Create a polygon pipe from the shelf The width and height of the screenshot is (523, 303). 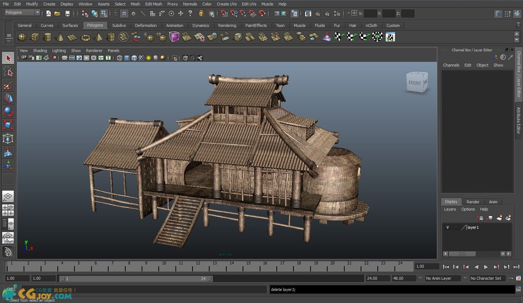pos(111,37)
